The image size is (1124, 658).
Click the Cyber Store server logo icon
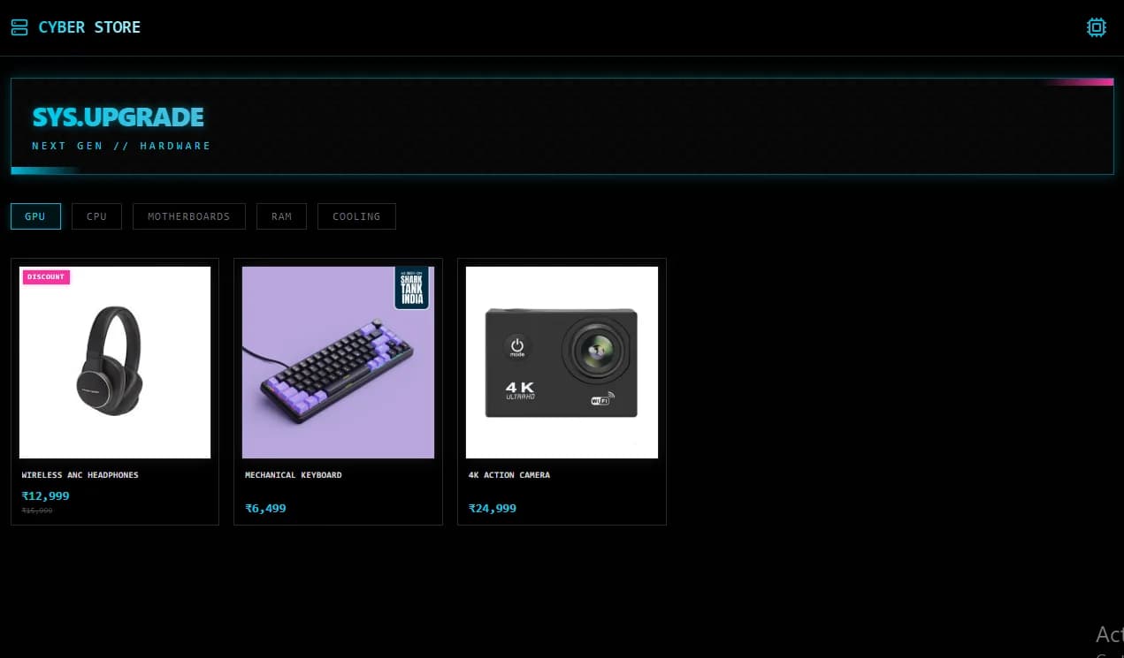pyautogui.click(x=19, y=27)
